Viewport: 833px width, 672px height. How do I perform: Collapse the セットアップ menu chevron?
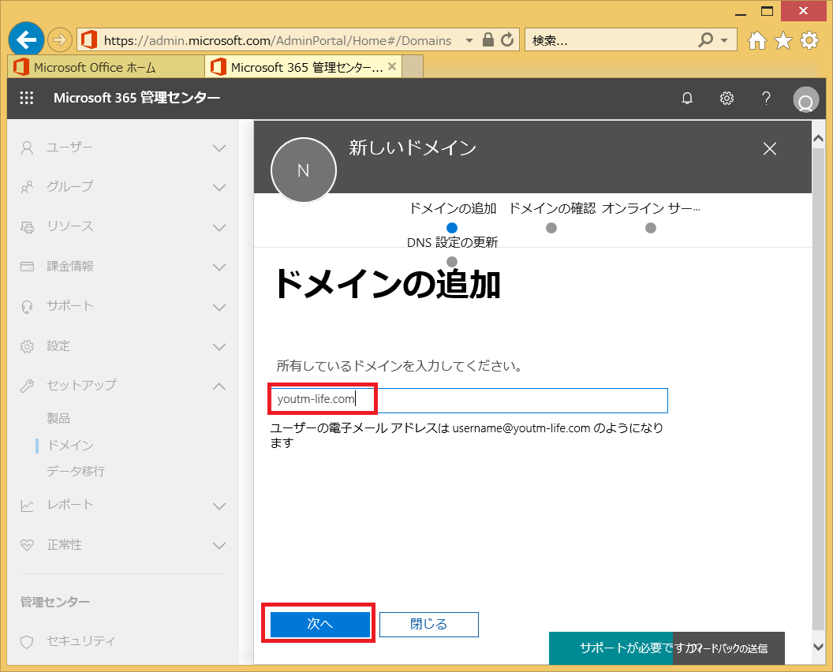pos(219,386)
